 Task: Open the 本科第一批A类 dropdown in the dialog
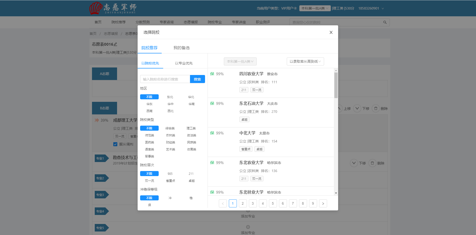click(x=240, y=61)
